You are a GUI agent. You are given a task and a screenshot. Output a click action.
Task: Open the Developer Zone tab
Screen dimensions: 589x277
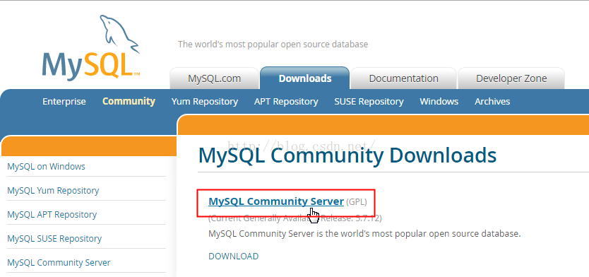point(511,78)
